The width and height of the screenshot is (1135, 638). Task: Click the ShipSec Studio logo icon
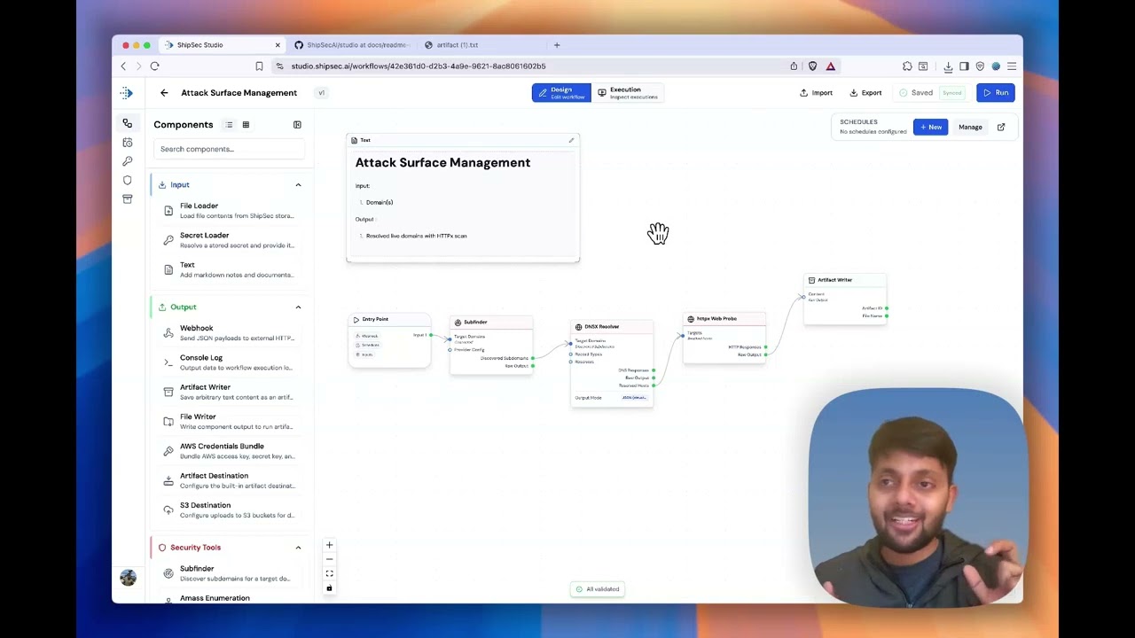click(127, 92)
